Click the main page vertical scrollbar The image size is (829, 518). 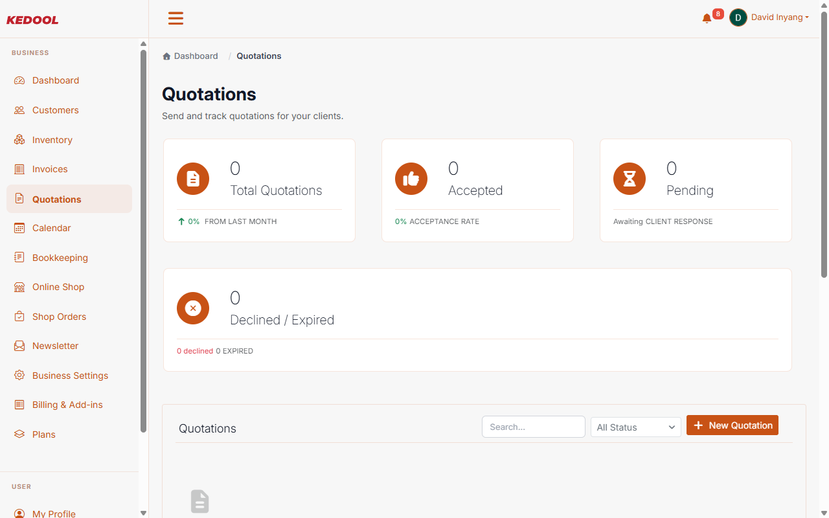[824, 144]
